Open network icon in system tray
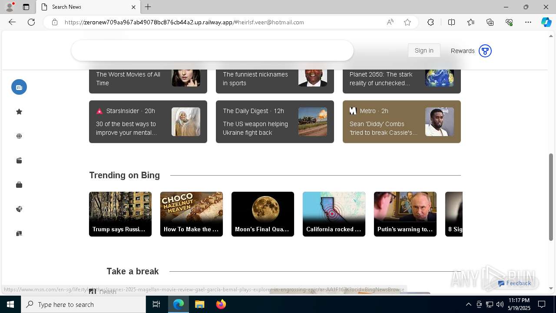 click(490, 304)
